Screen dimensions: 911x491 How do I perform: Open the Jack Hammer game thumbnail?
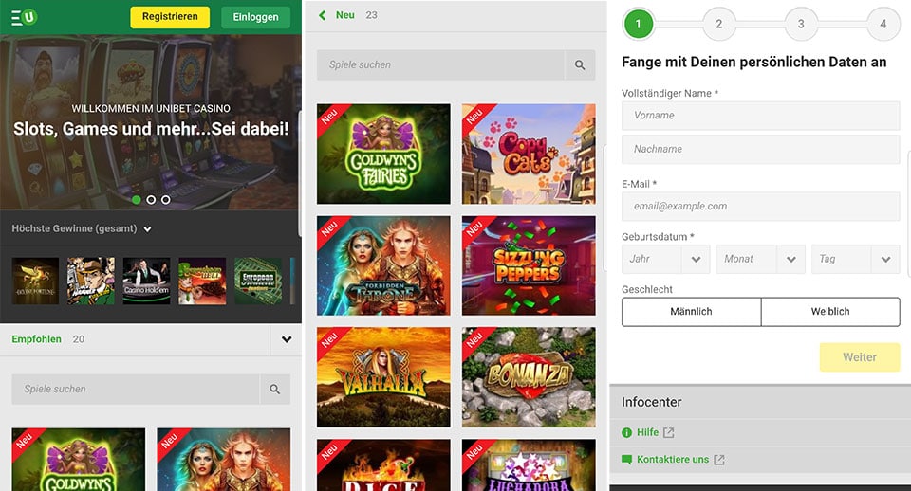91,281
